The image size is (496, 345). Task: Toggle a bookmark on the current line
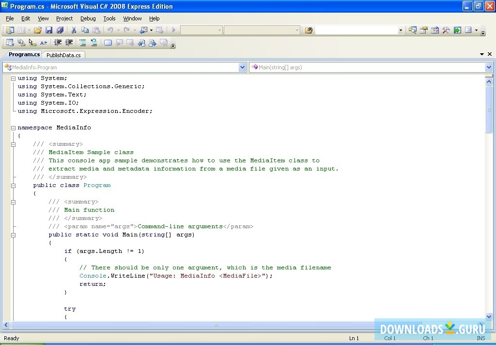click(108, 43)
